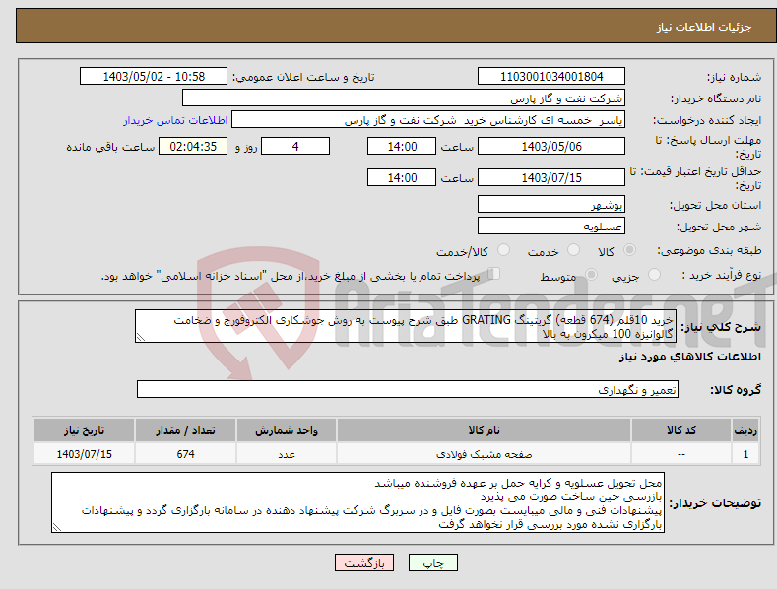This screenshot has width=777, height=589.
Task: Select the متوسط purchase type radio
Action: point(591,274)
